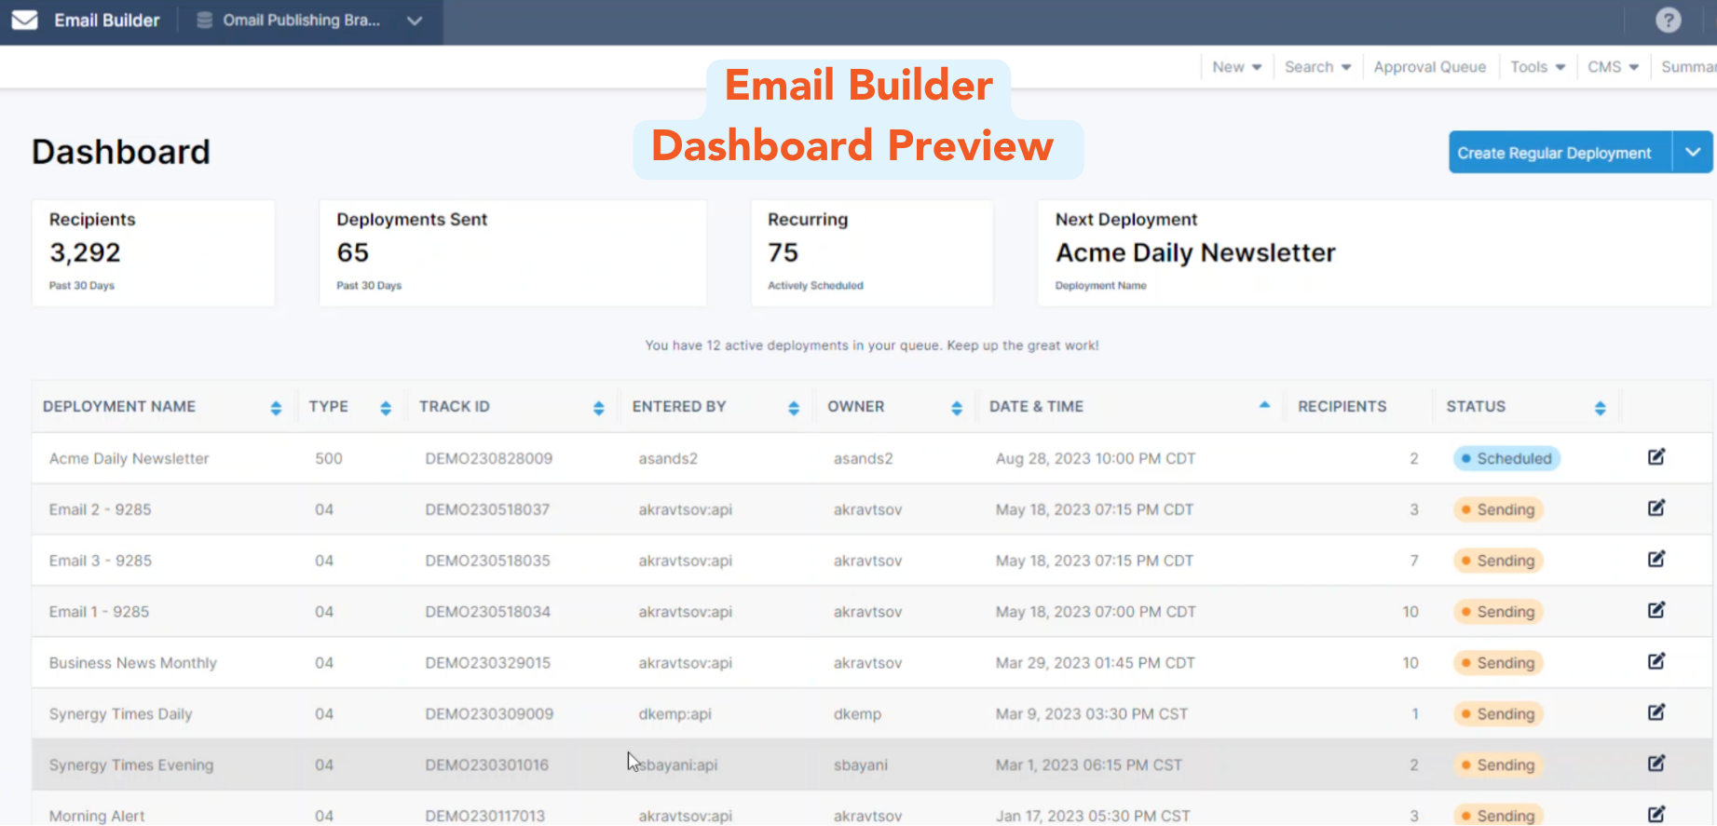
Task: Select the Next Deployment summary card
Action: point(1374,252)
